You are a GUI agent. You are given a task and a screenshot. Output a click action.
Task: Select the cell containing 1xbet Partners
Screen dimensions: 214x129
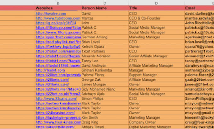[104, 51]
